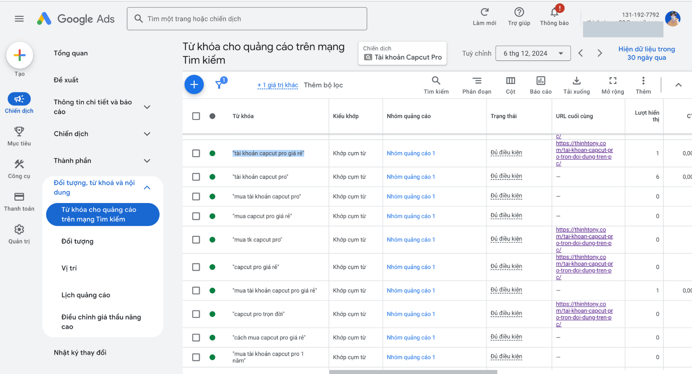Open Quản trị admin gear icon
Image resolution: width=692 pixels, height=374 pixels.
pos(19,230)
